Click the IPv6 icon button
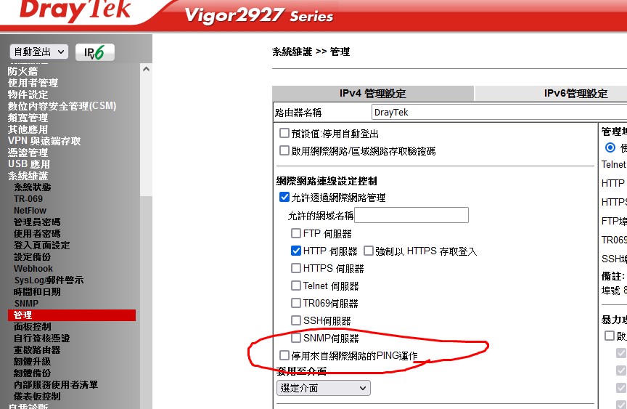 click(x=95, y=52)
